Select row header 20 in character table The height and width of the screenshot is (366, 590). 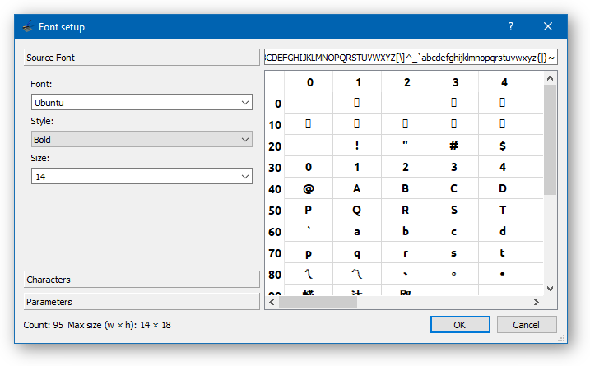coord(275,146)
